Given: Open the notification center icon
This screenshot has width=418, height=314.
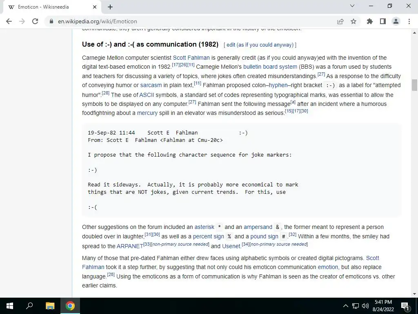Looking at the screenshot, I should [405, 306].
